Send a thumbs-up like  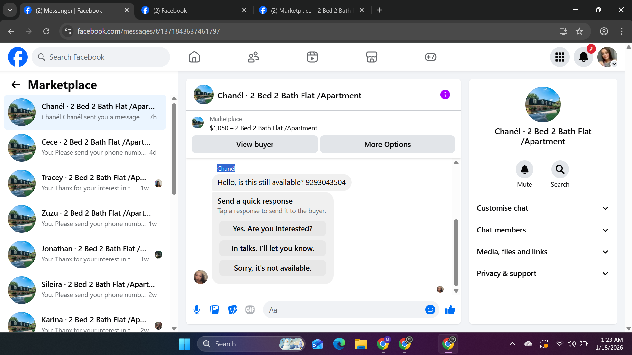coord(450,310)
